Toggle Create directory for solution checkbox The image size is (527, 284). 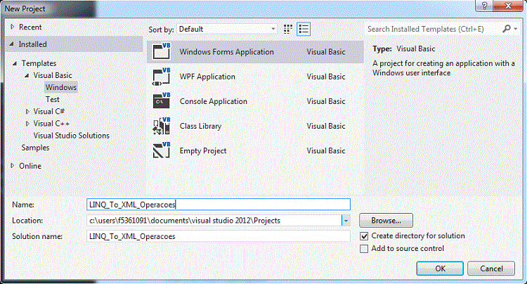(x=364, y=236)
